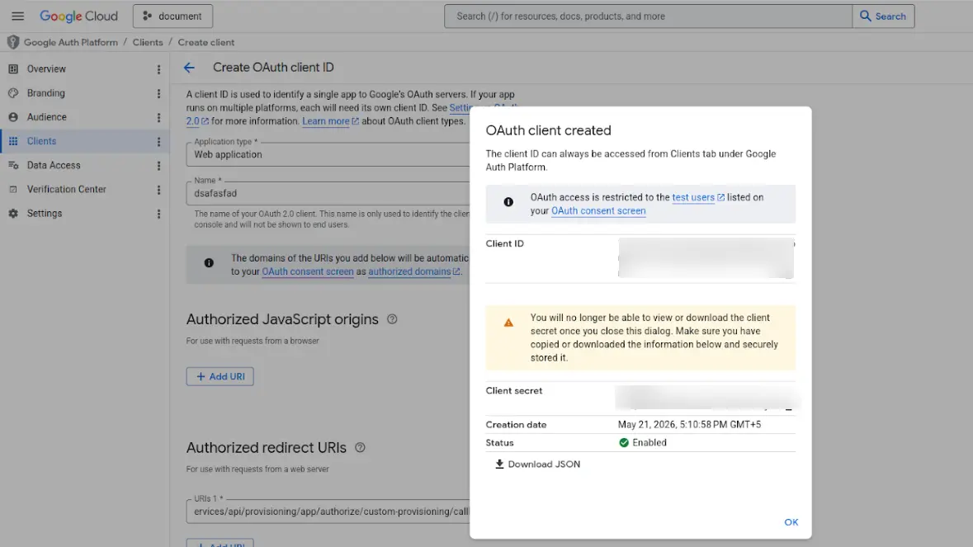Select Verification Center in the sidebar
This screenshot has width=973, height=547.
point(66,189)
